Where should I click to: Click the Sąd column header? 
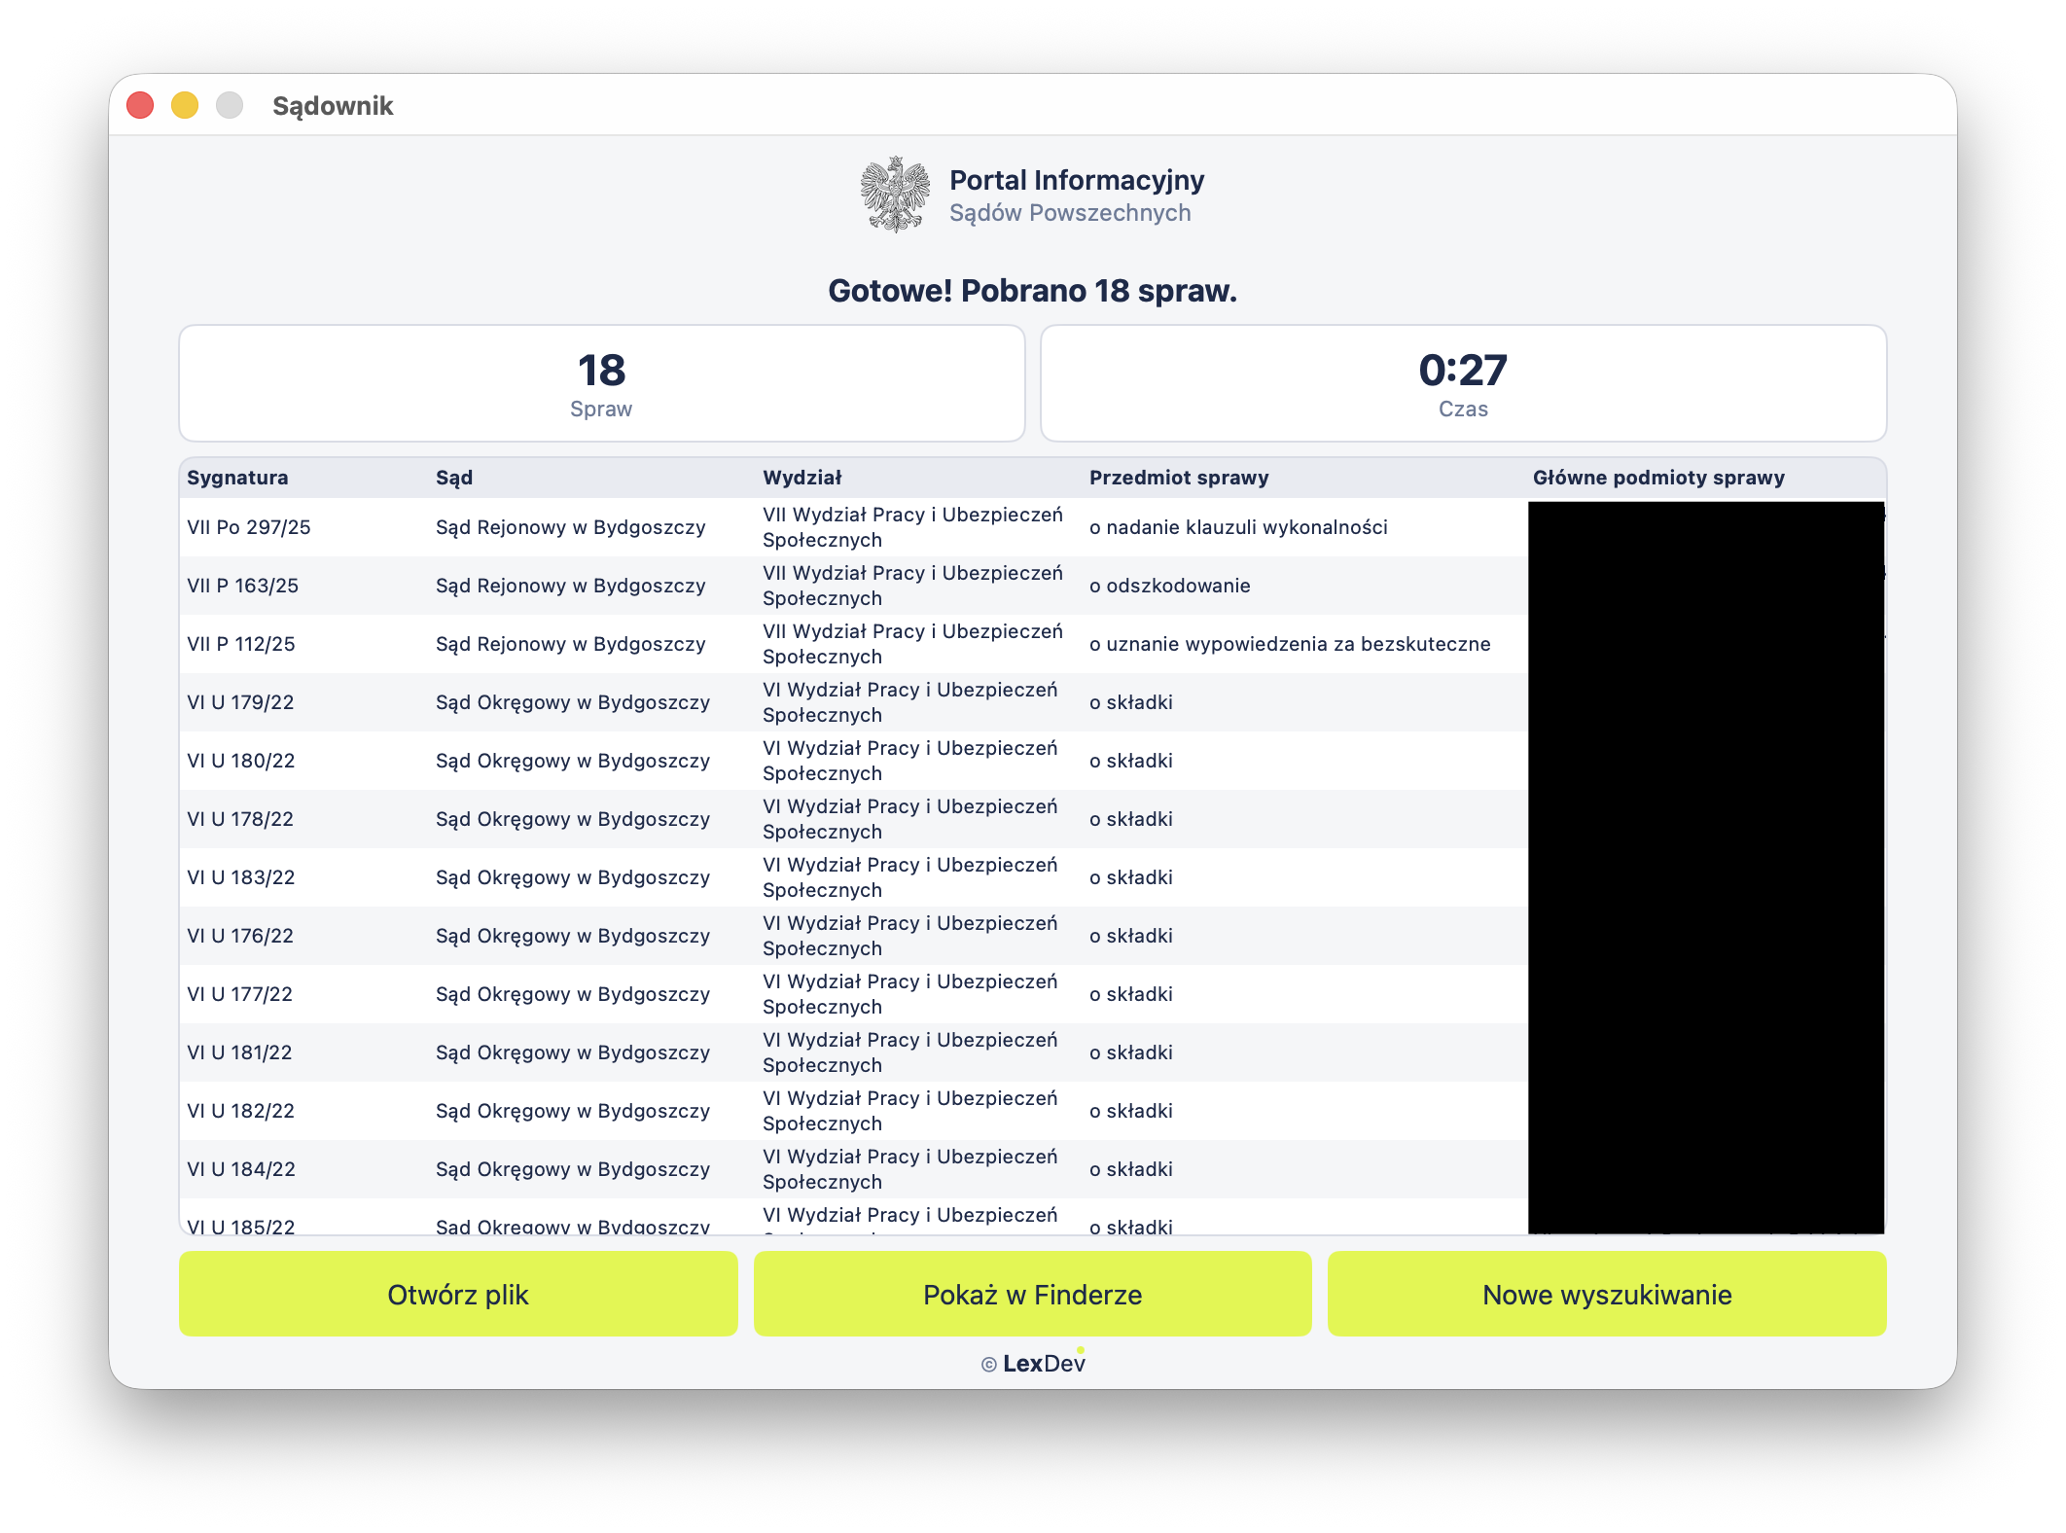[x=454, y=478]
